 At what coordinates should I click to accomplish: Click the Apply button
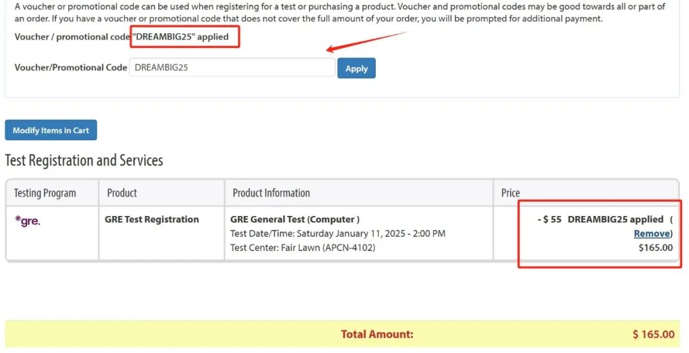coord(357,68)
